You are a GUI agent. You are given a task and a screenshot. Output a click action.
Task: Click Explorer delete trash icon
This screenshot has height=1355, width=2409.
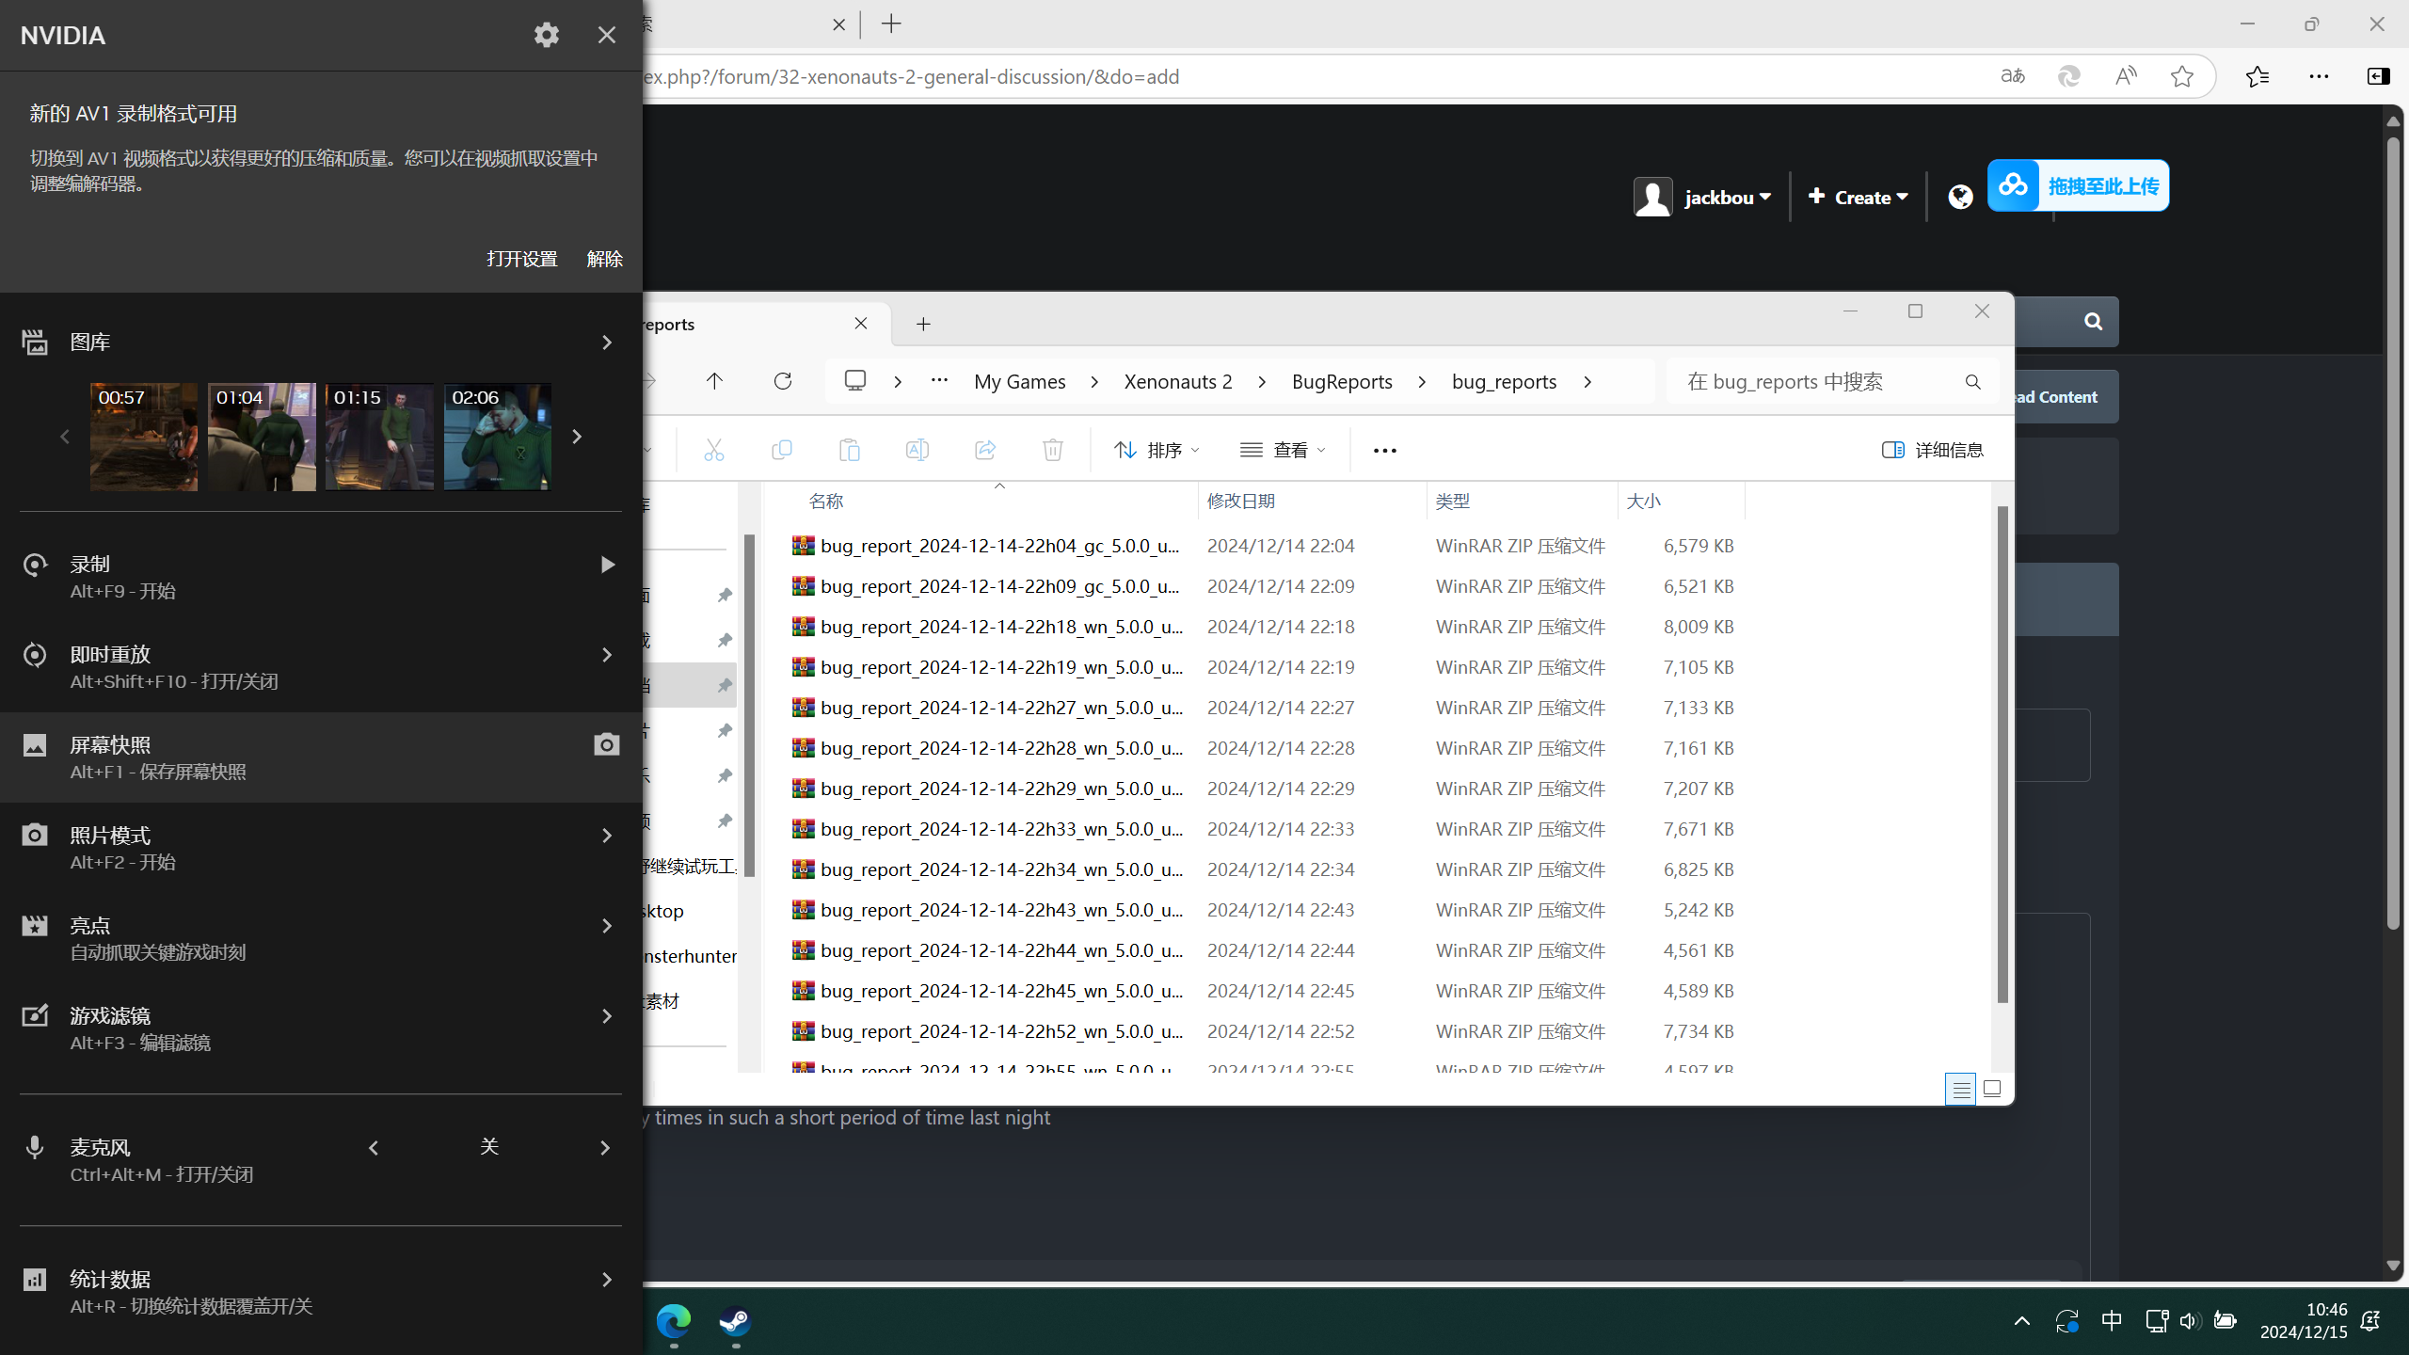[1053, 451]
